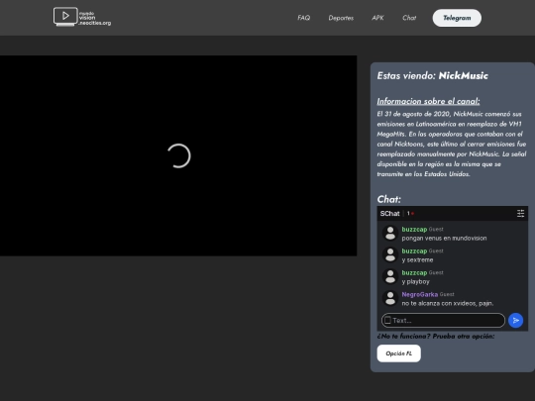
Task: Open the Chat nav link
Action: coord(409,18)
